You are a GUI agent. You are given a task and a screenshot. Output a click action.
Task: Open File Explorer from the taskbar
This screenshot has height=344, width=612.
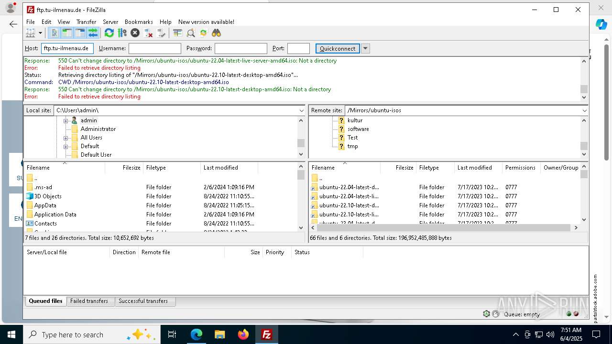tap(220, 334)
